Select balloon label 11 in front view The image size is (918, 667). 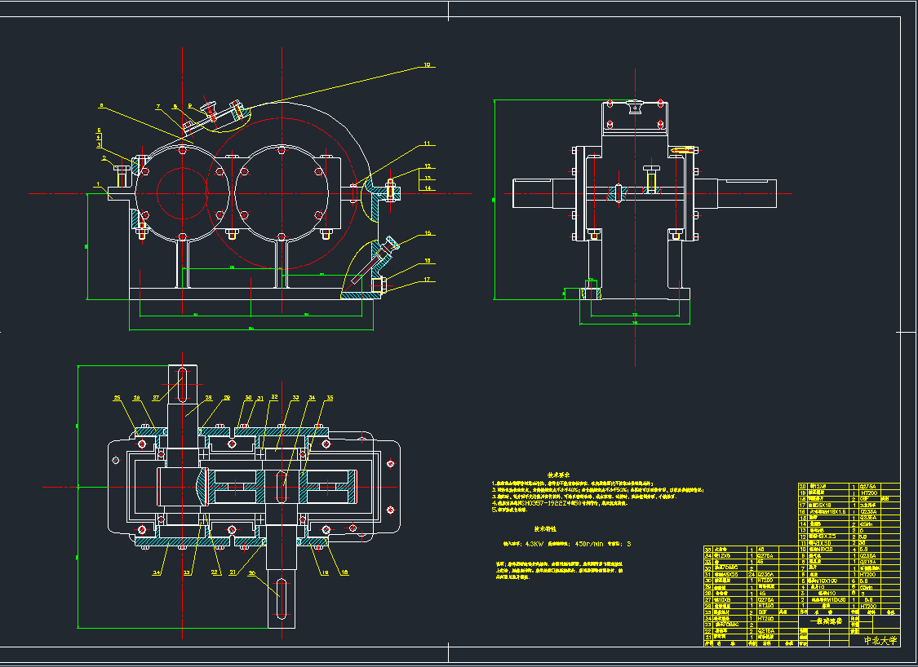coord(426,144)
